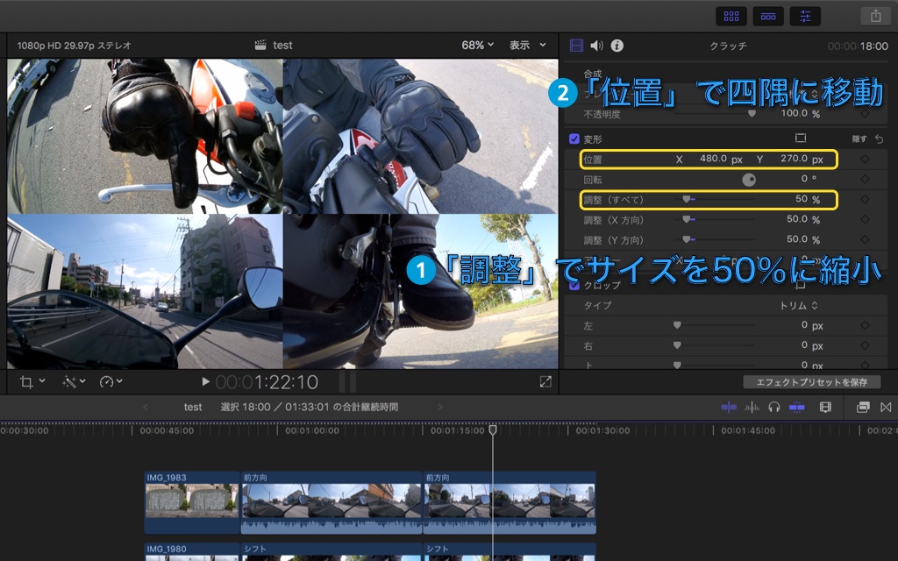
Task: Select the IMG_1983 clip in timeline
Action: pyautogui.click(x=191, y=502)
